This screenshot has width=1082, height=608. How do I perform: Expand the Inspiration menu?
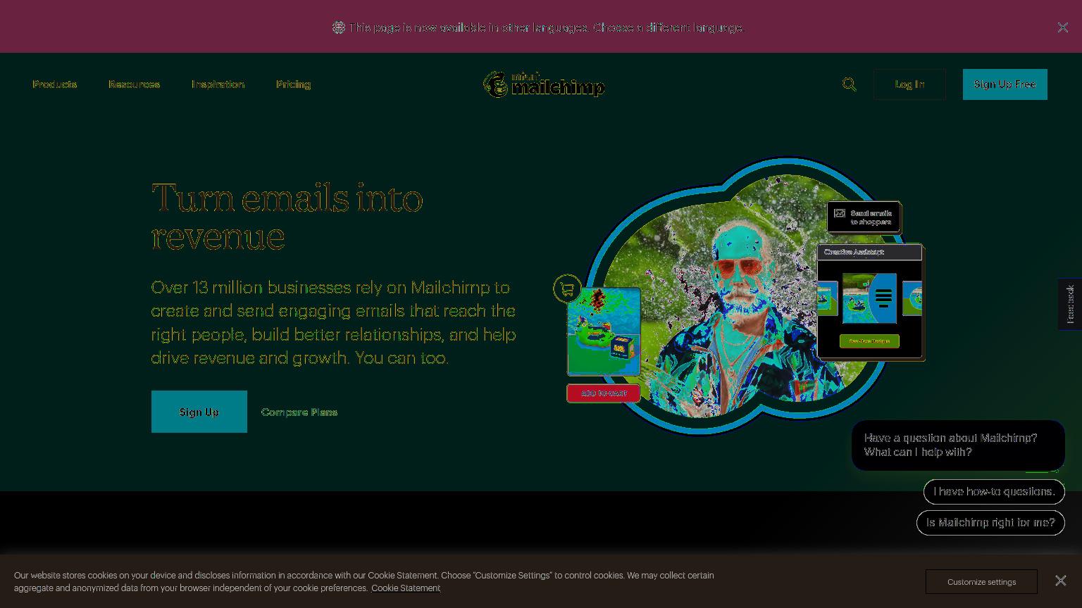click(218, 84)
